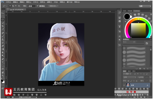Select the Healing Brush tool
The width and height of the screenshot is (153, 99).
point(3,33)
